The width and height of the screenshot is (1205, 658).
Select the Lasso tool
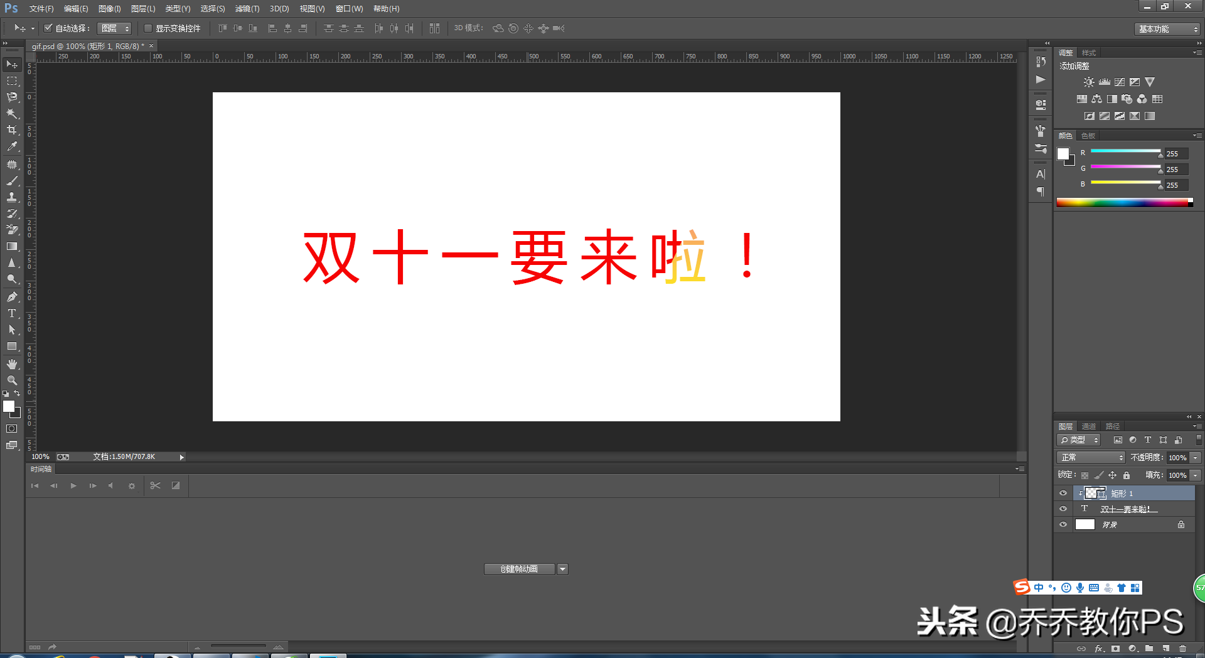tap(12, 97)
